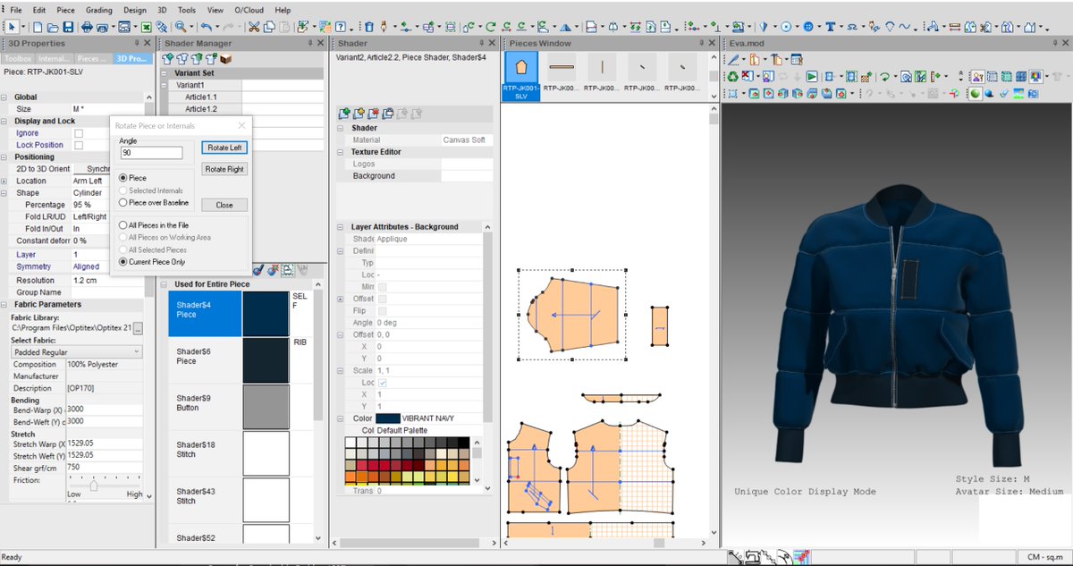Collapse the Color section

click(x=341, y=418)
